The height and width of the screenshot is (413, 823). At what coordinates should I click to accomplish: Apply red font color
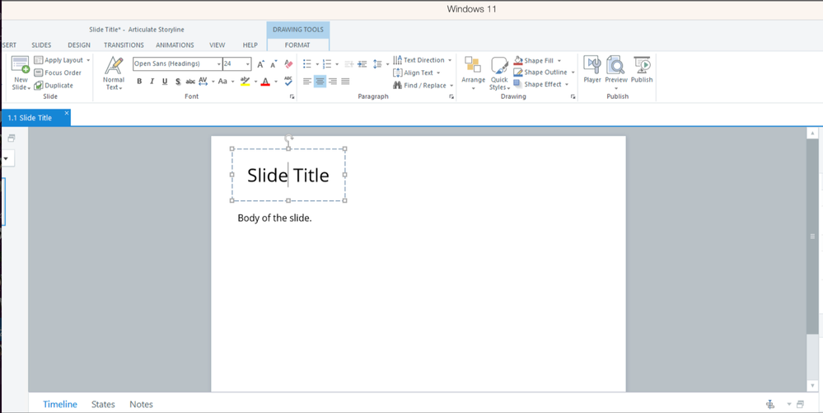click(x=265, y=81)
